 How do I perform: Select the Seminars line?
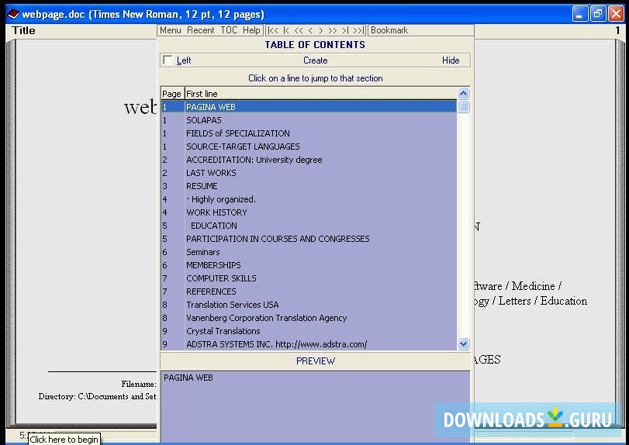[309, 252]
